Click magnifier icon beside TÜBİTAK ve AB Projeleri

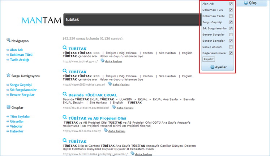[x=65, y=117]
